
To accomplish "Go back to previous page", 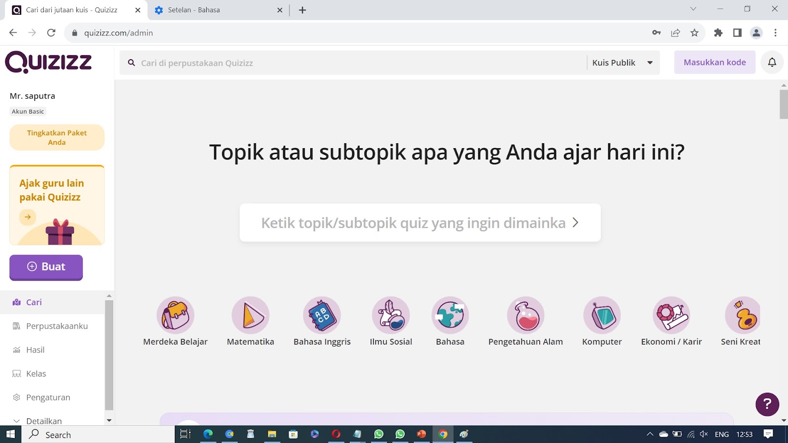I will click(13, 33).
